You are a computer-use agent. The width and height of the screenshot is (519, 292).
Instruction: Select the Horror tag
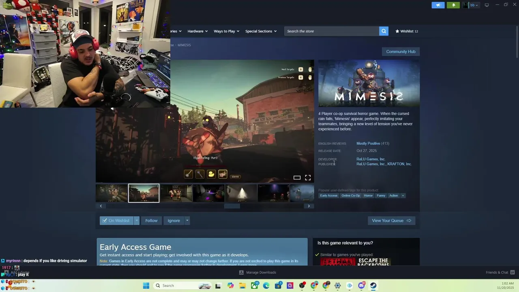pyautogui.click(x=368, y=195)
